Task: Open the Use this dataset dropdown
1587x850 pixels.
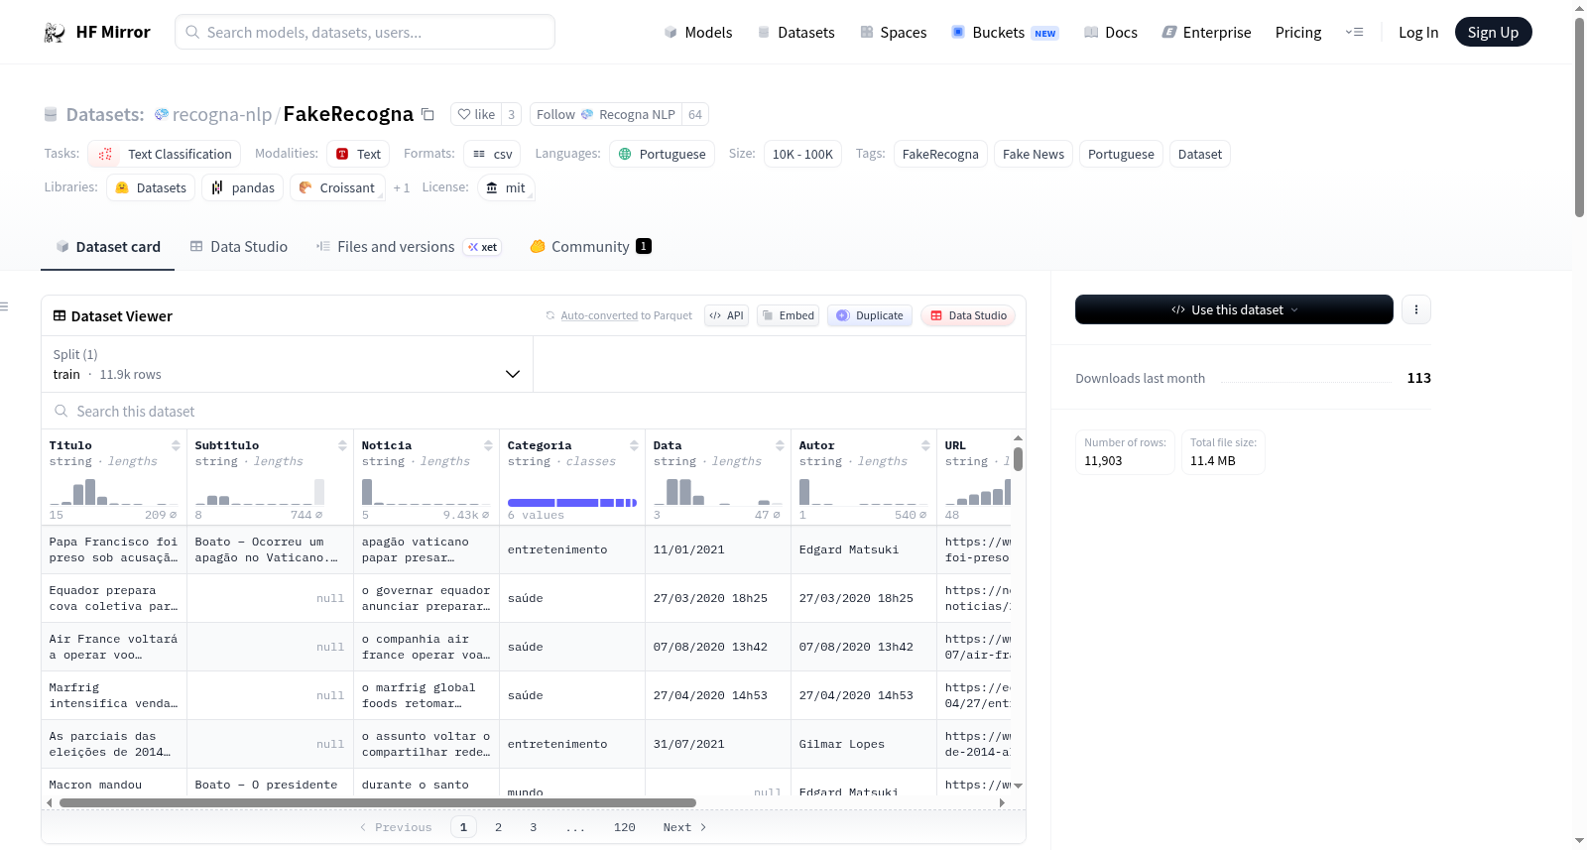Action: point(1234,309)
